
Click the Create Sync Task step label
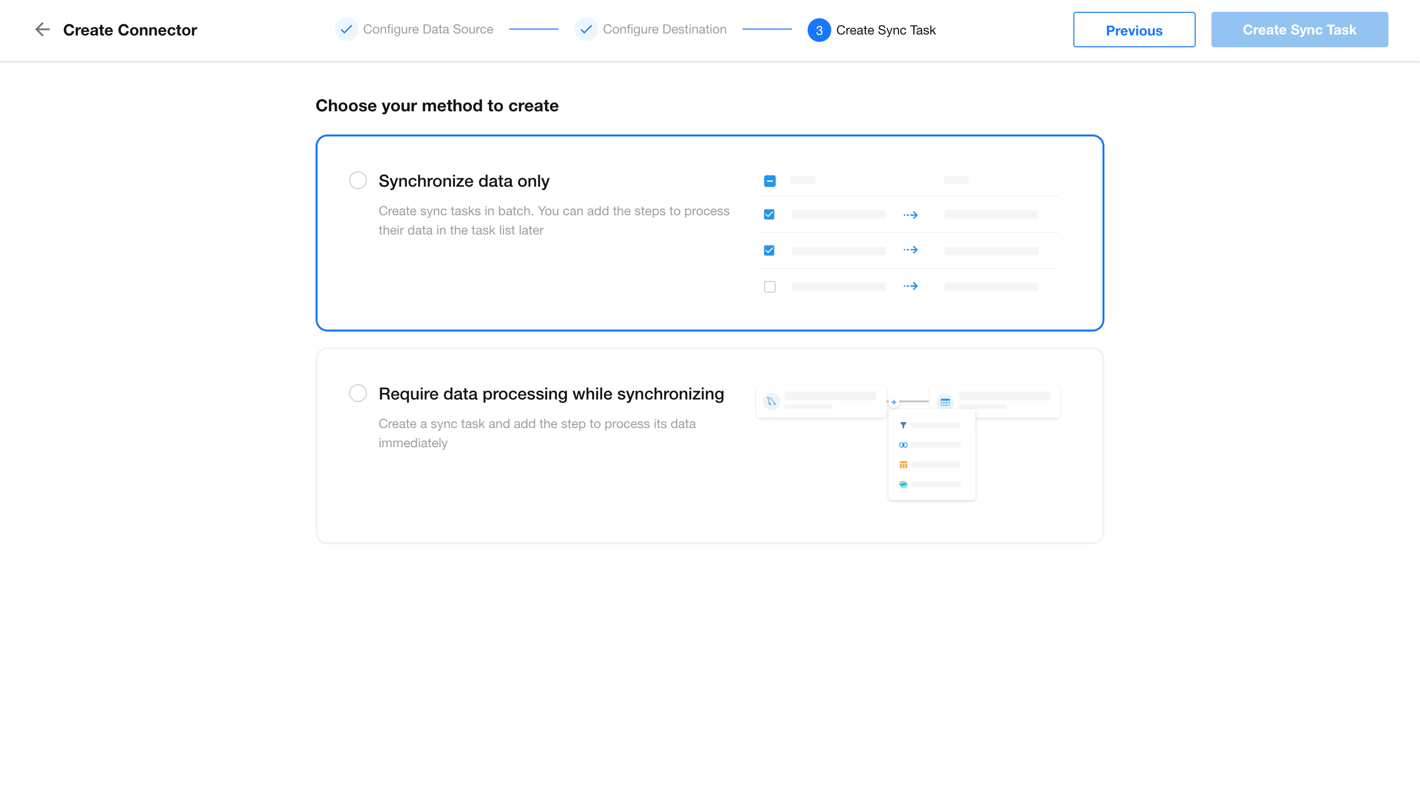coord(886,30)
